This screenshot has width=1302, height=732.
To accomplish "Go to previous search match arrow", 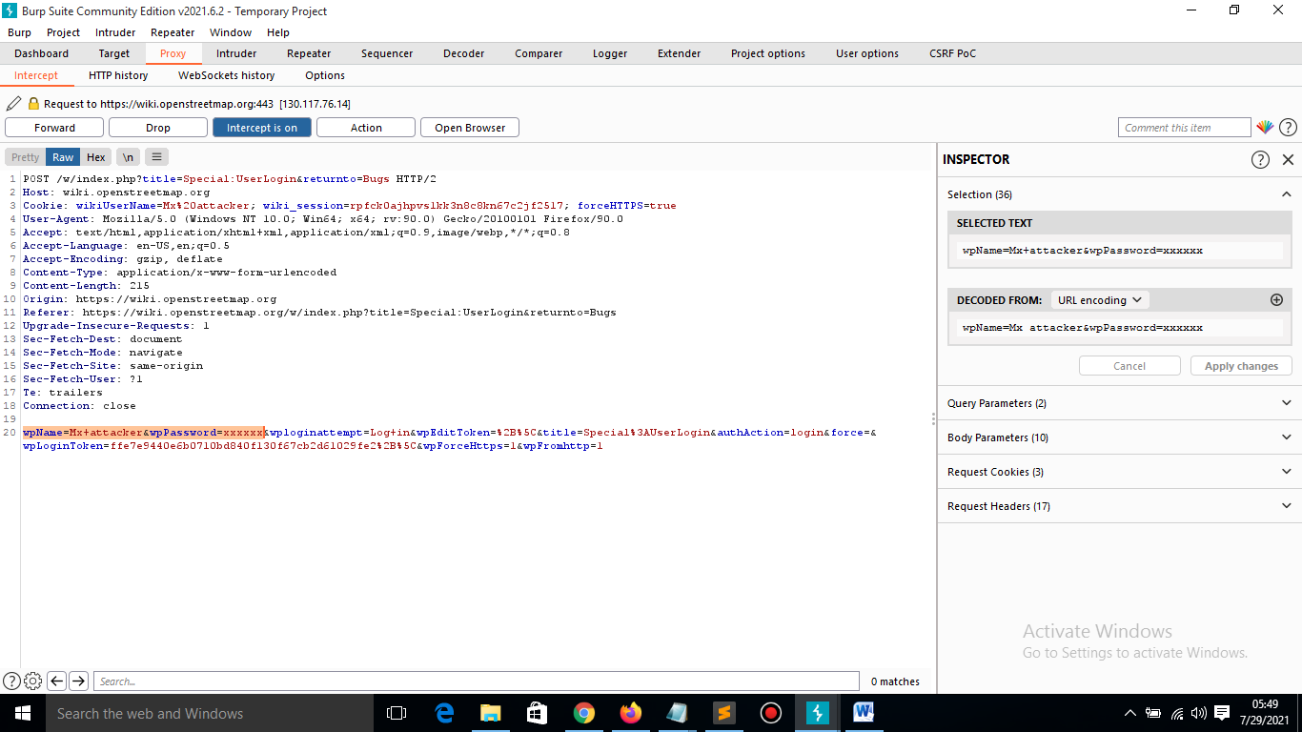I will tap(56, 681).
